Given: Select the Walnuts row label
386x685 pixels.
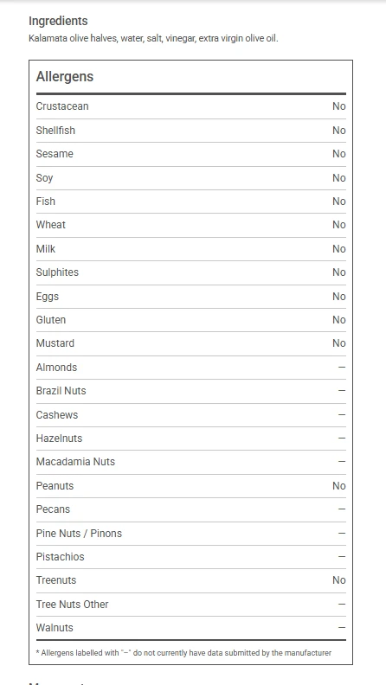Looking at the screenshot, I should [x=55, y=628].
